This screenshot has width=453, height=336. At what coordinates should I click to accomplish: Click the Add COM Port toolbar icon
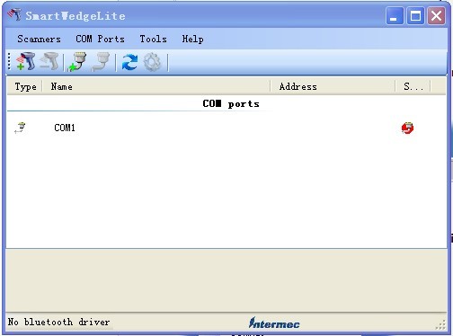[x=77, y=62]
